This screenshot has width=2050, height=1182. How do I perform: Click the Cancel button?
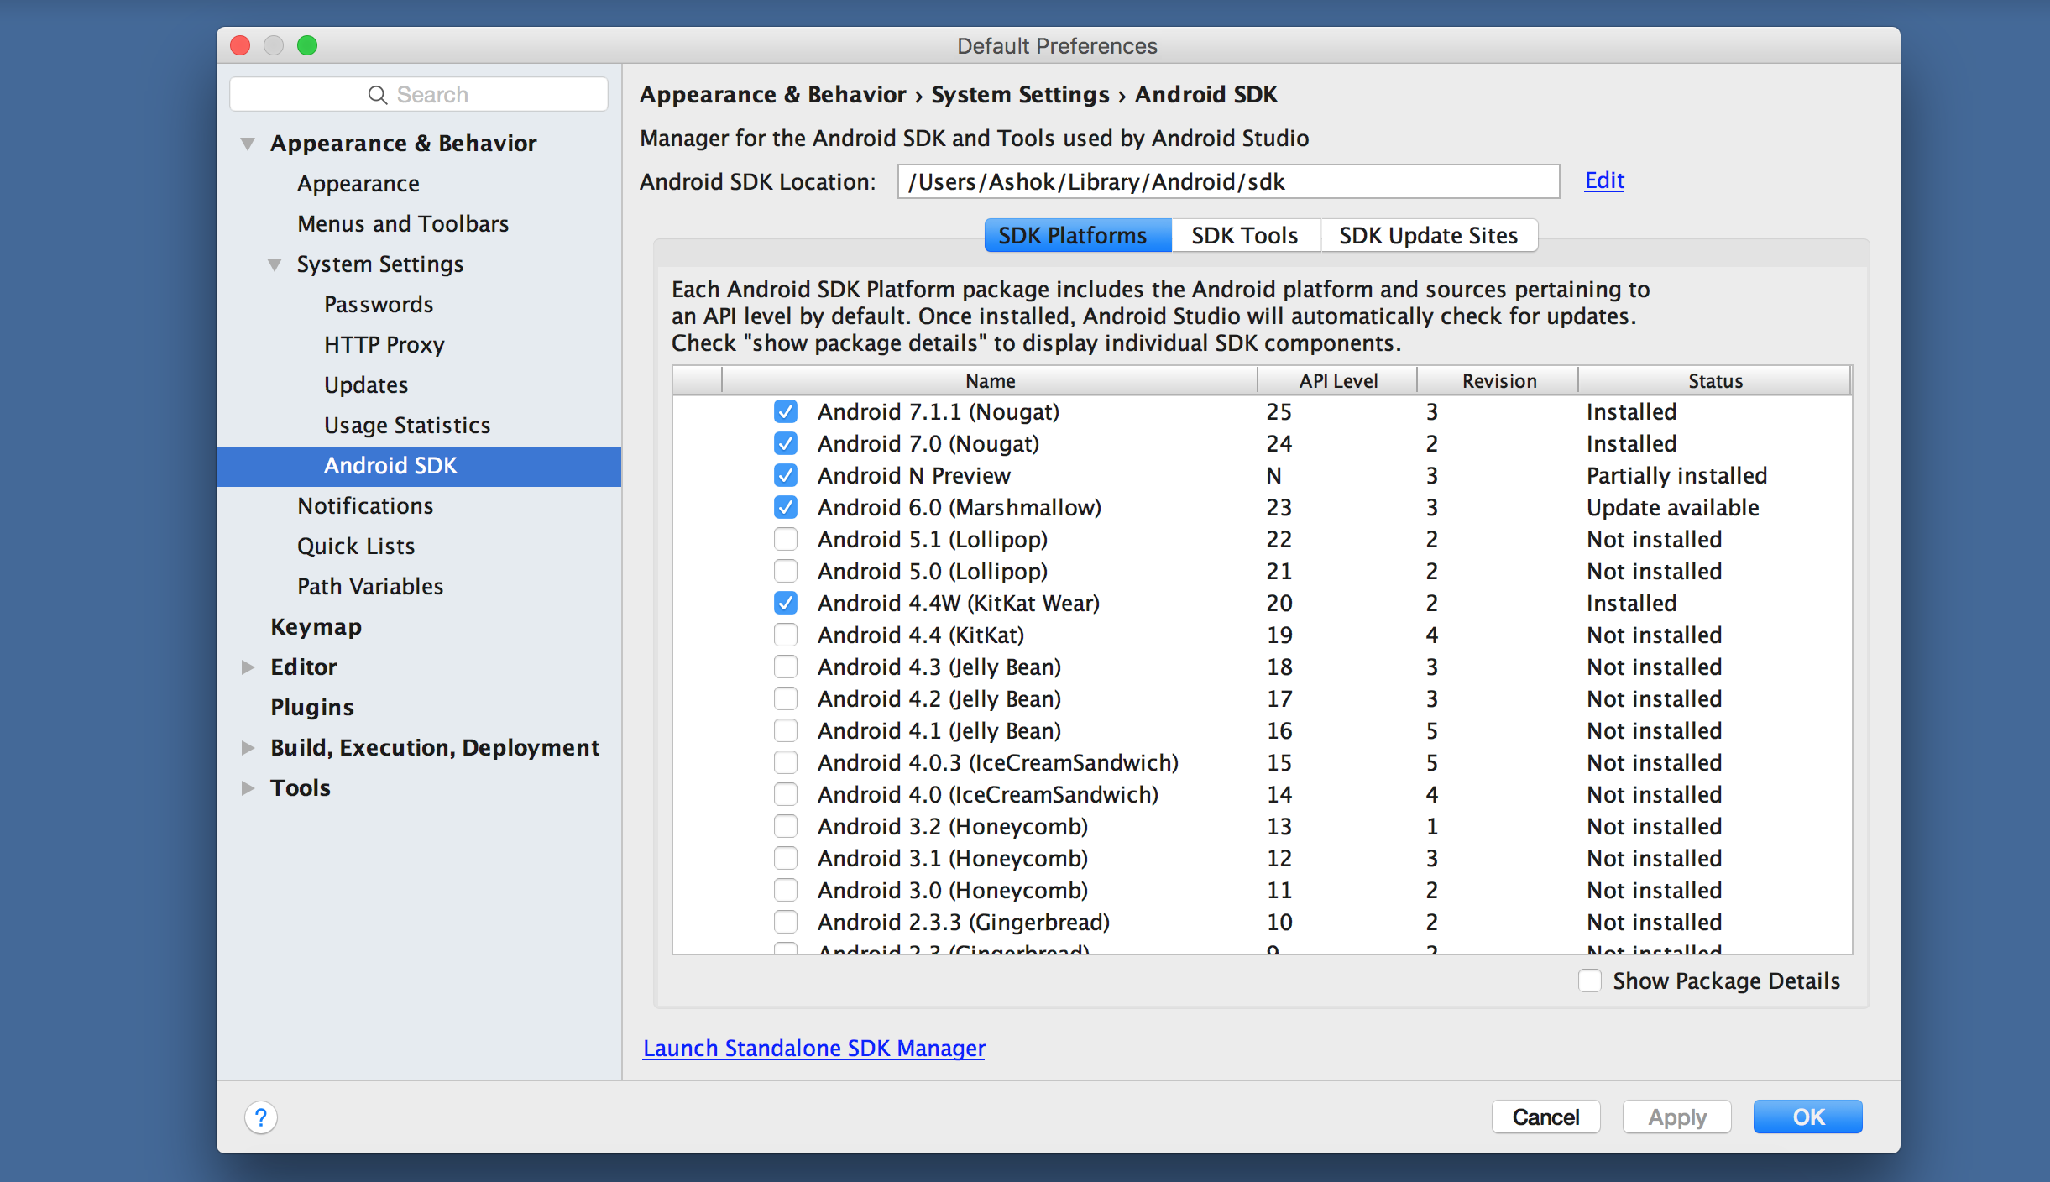pyautogui.click(x=1545, y=1117)
